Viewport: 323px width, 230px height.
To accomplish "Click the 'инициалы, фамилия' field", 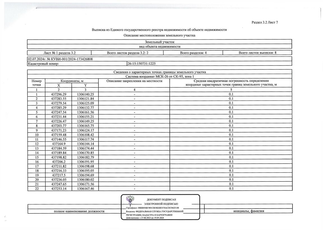I will coord(249,211).
